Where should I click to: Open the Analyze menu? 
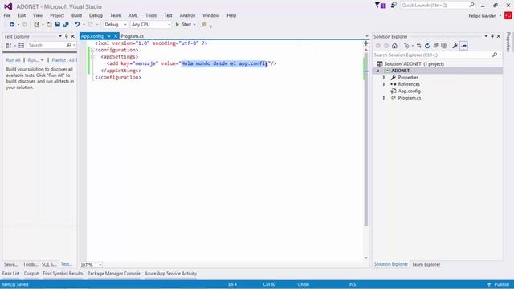point(187,15)
